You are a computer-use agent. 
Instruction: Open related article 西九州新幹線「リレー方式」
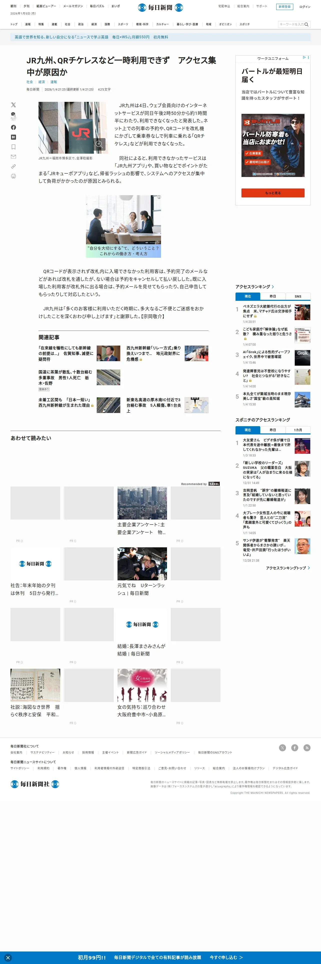click(153, 353)
